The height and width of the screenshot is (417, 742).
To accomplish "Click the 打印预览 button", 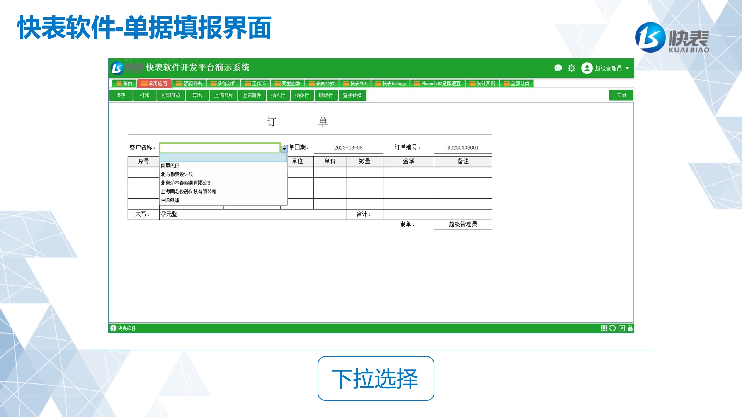I will [171, 95].
